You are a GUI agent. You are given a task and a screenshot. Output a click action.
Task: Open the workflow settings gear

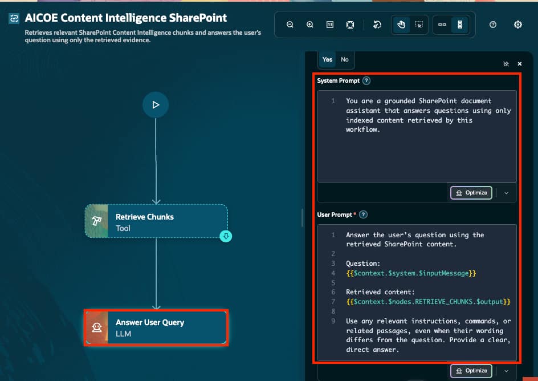(x=517, y=25)
